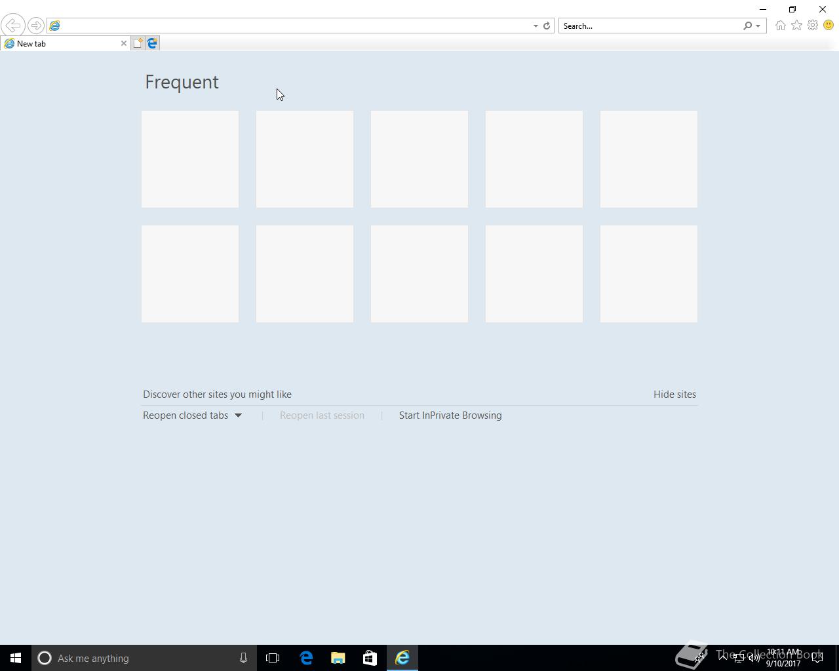Click the Open Microsoft Edge tab button
839x671 pixels.
pyautogui.click(x=152, y=43)
